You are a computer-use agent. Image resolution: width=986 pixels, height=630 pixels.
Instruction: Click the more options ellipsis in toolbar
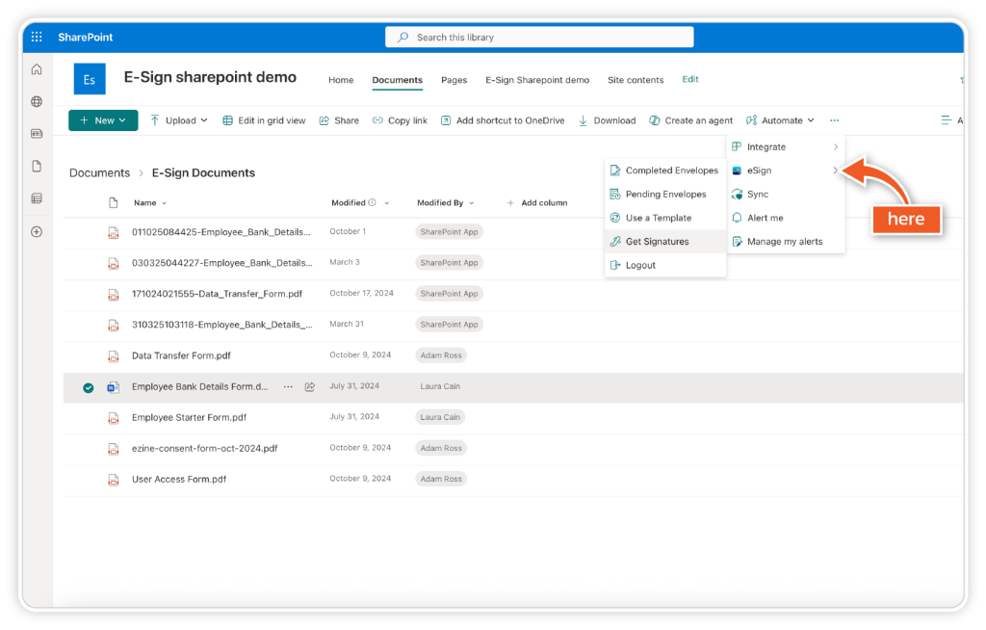(834, 120)
